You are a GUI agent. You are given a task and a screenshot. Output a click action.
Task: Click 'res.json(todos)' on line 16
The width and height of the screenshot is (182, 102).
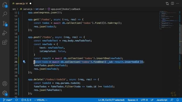point(44,27)
